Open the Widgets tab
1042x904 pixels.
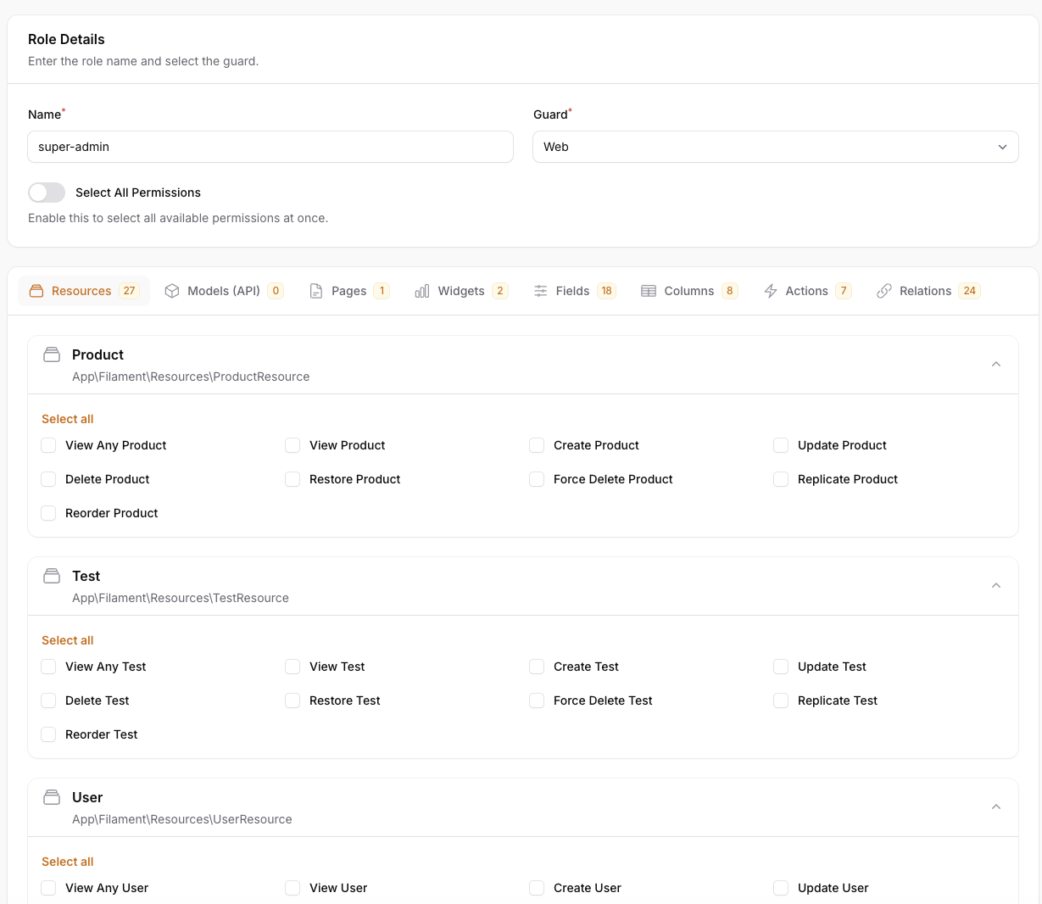click(x=461, y=291)
